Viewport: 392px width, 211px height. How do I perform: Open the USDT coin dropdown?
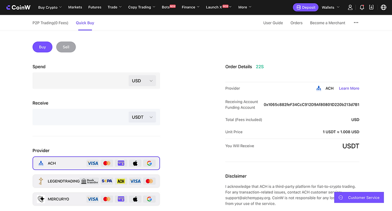tap(142, 117)
